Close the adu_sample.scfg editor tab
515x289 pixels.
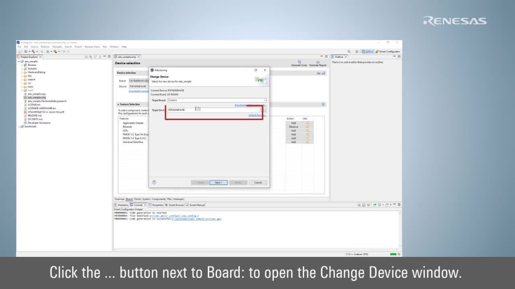[139, 57]
